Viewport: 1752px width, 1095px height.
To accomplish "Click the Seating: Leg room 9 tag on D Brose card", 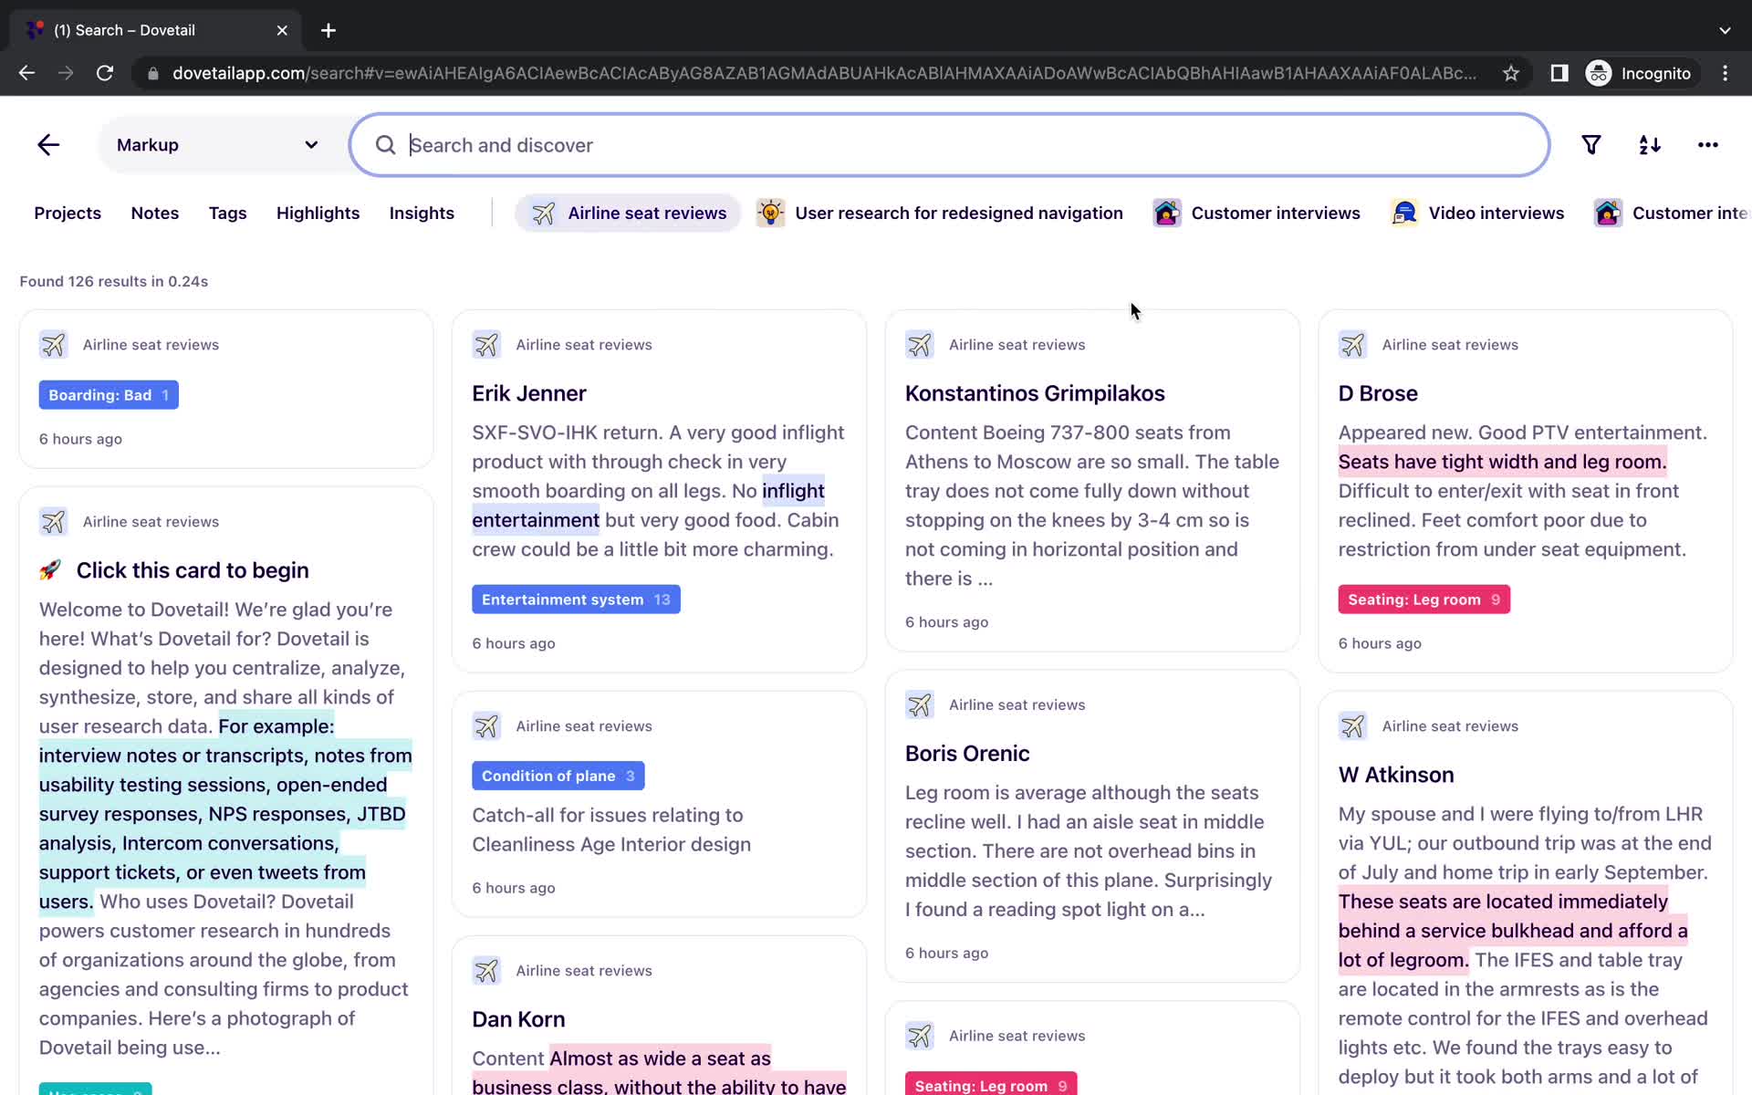I will [1422, 600].
